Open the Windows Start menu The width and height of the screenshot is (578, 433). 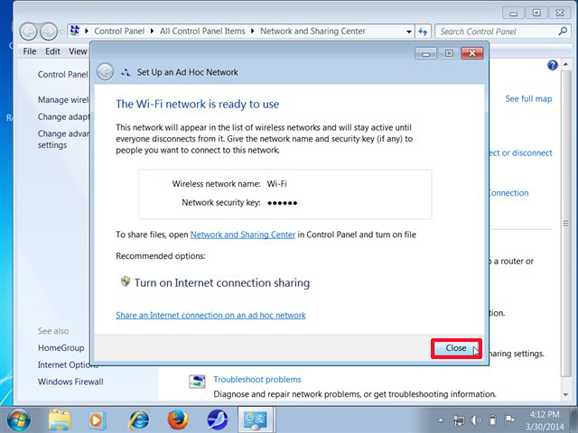tap(18, 419)
